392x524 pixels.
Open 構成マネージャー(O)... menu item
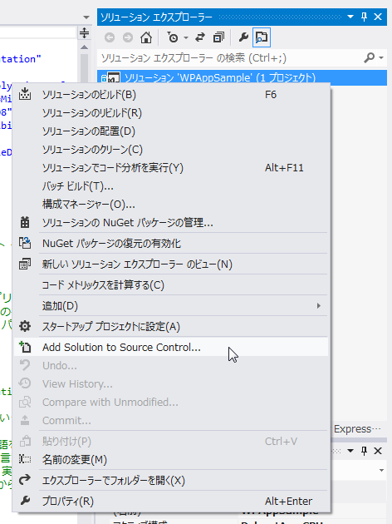point(171,204)
